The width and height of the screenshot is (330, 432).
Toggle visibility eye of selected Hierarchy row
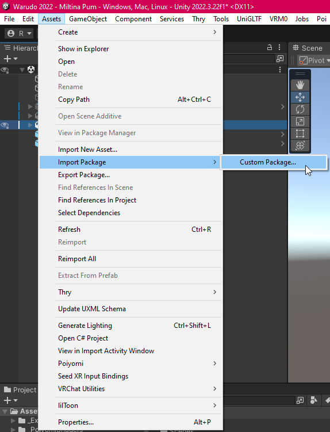[x=5, y=125]
